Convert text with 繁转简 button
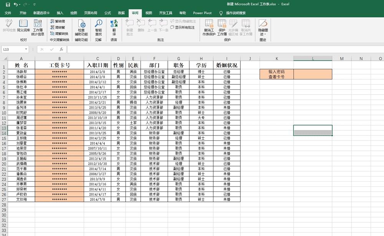Image resolution: width=384 pixels, height=236 pixels. click(58, 21)
